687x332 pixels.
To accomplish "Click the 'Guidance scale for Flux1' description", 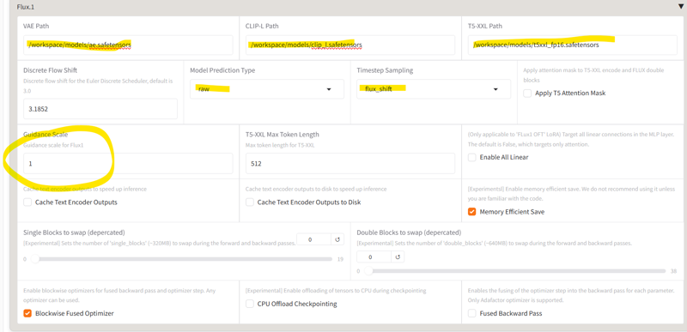I will [x=53, y=145].
